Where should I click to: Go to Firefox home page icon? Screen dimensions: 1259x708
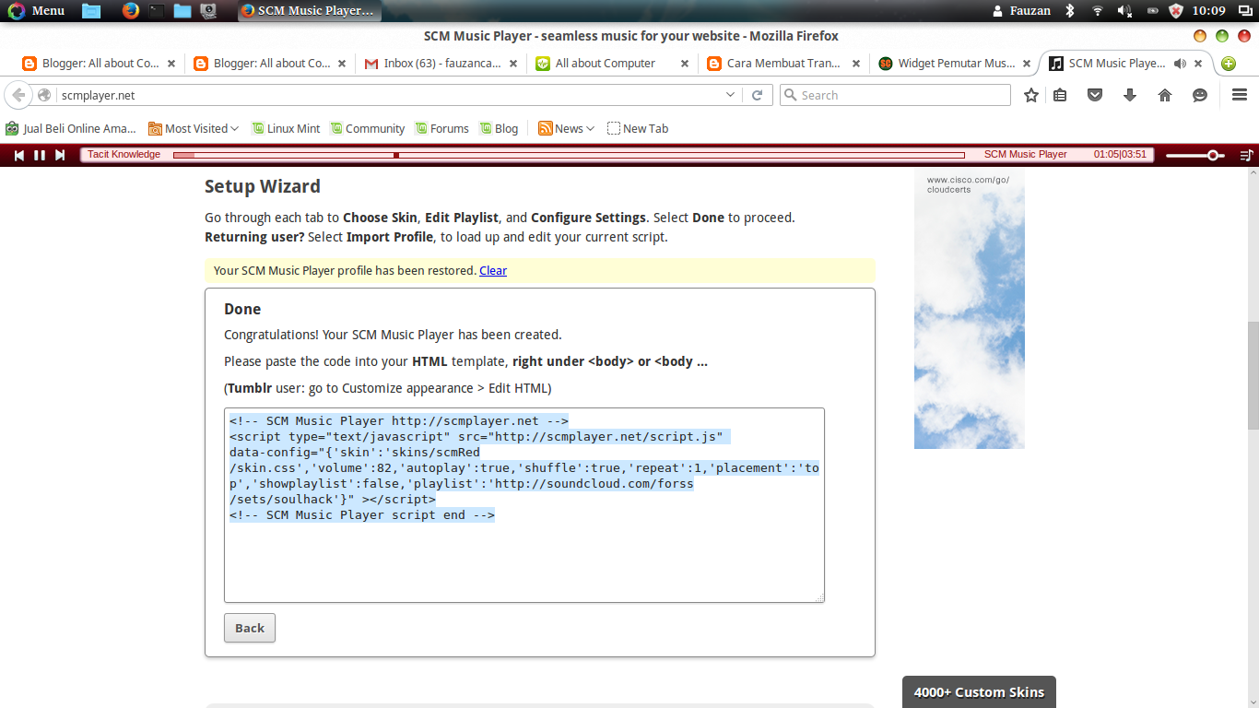point(1164,94)
